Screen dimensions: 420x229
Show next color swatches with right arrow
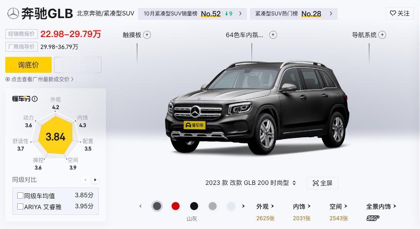tap(243, 206)
